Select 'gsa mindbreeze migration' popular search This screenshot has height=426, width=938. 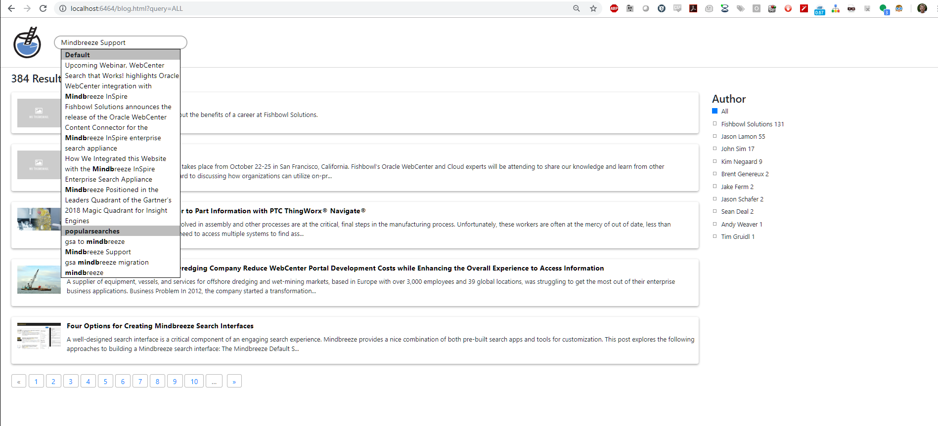click(x=121, y=262)
